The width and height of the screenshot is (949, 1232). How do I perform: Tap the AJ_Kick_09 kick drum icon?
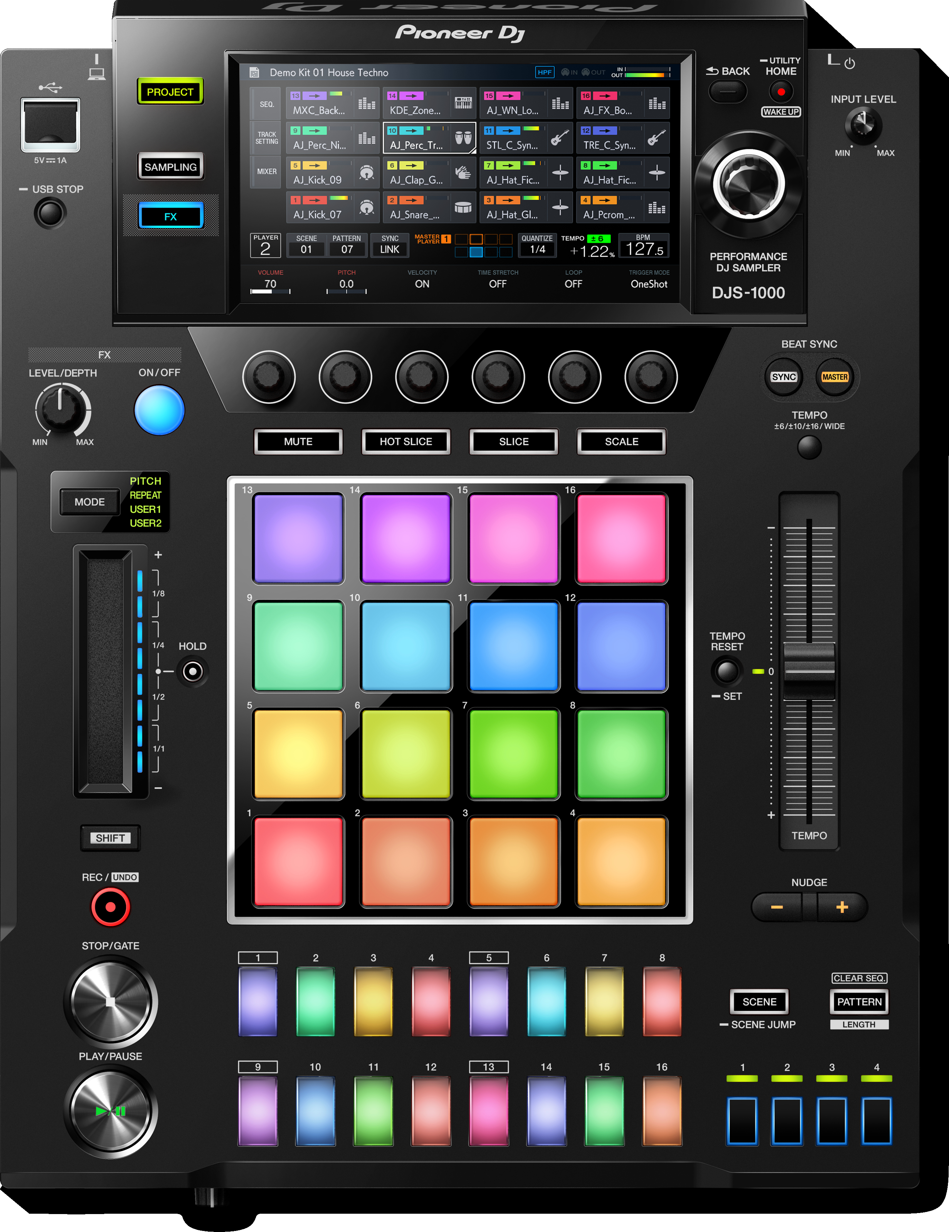(x=367, y=173)
